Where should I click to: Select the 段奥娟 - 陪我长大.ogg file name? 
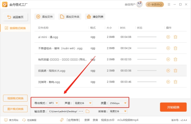(52, 71)
